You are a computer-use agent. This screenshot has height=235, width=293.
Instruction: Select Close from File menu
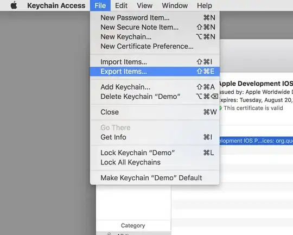click(x=155, y=112)
